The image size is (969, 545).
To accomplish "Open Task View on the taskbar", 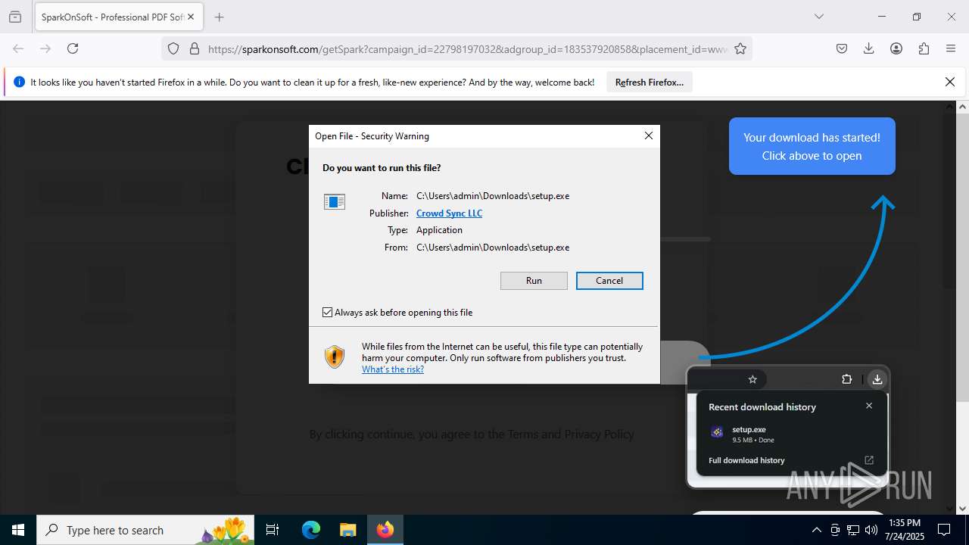I will click(273, 530).
